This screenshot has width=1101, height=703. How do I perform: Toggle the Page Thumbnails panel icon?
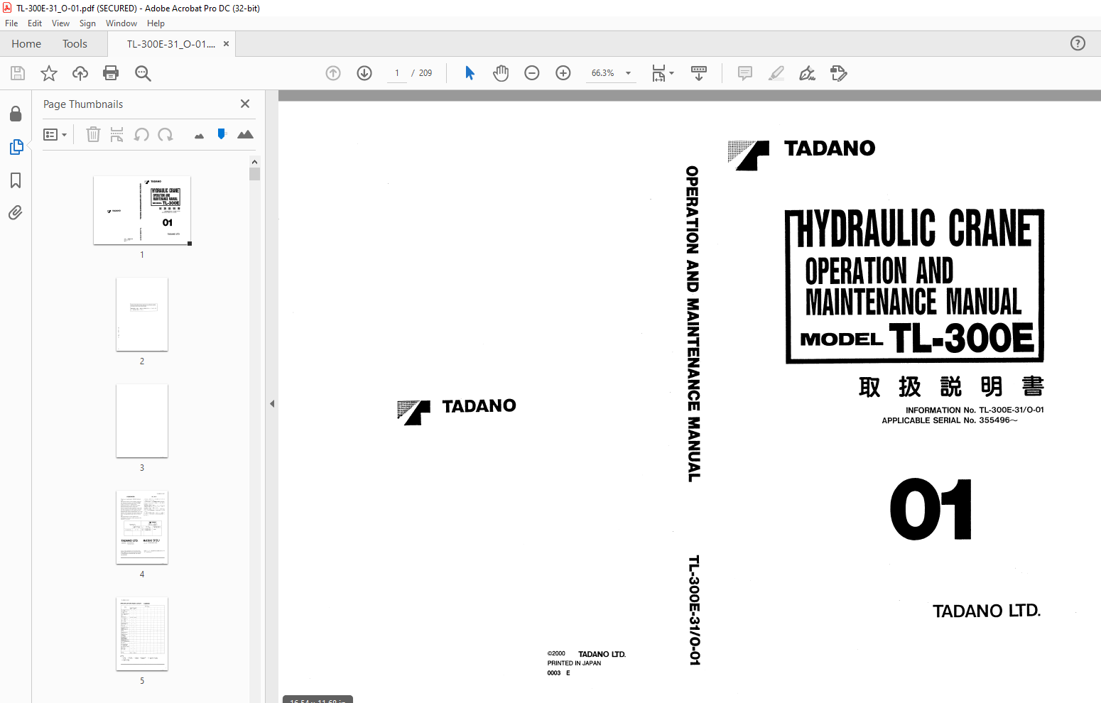[x=16, y=147]
